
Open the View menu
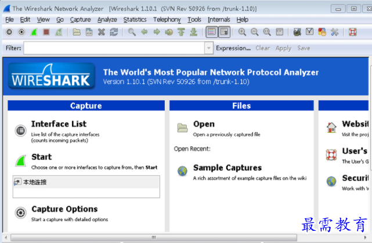click(43, 20)
